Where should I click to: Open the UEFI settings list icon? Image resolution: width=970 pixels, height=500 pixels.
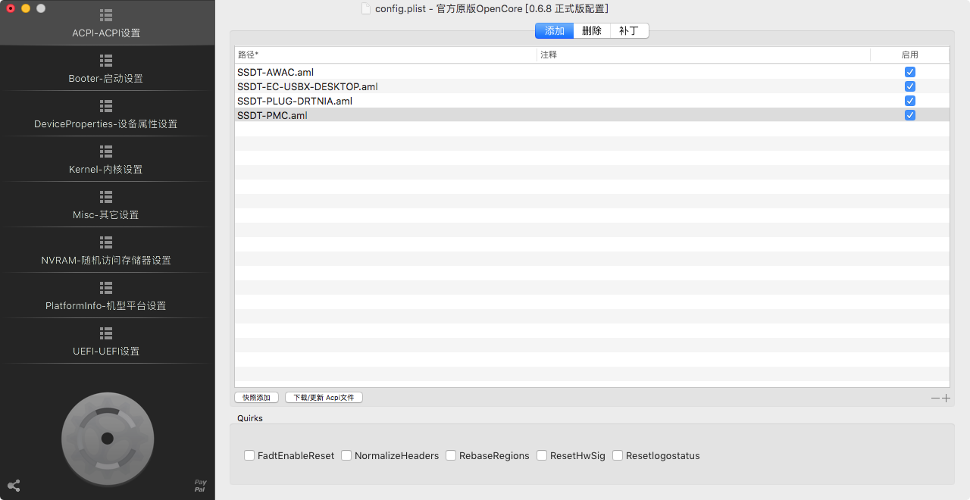(x=106, y=333)
